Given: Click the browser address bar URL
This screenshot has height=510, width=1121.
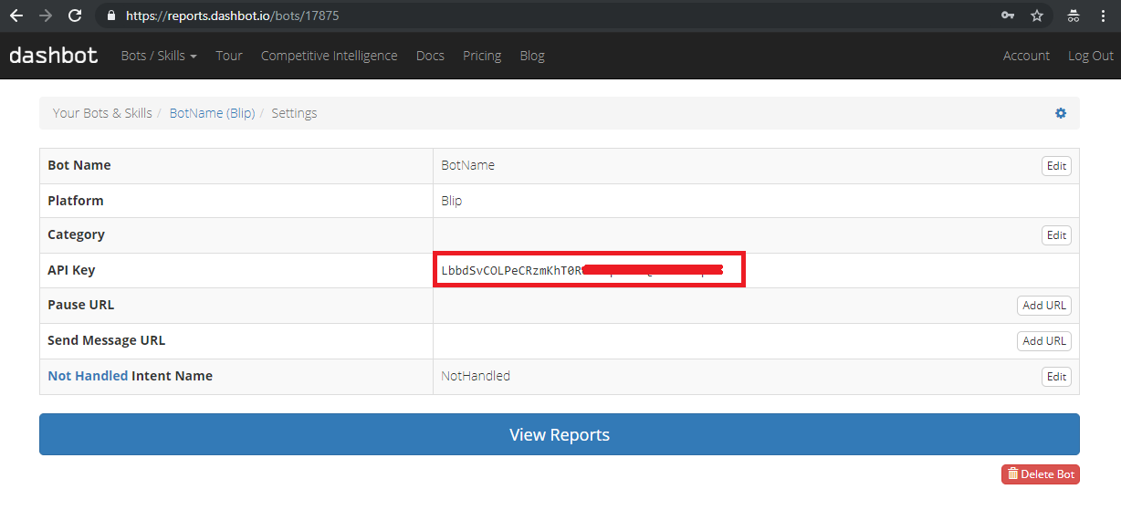Looking at the screenshot, I should 232,16.
